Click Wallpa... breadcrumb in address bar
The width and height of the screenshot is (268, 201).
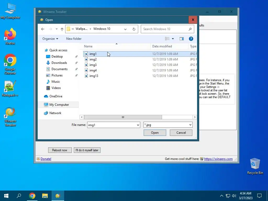point(81,29)
